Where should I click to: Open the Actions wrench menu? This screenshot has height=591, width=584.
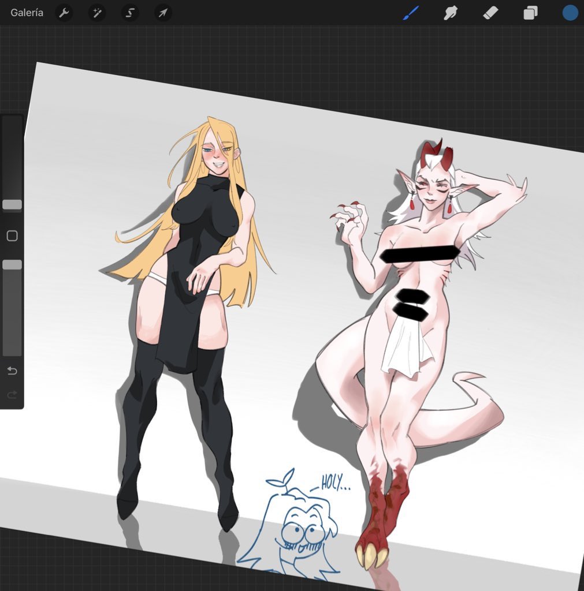[64, 13]
